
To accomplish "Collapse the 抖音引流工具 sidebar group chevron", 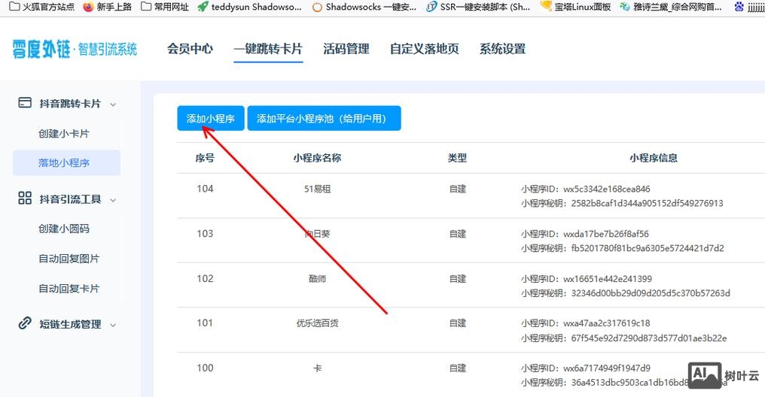I will click(113, 200).
